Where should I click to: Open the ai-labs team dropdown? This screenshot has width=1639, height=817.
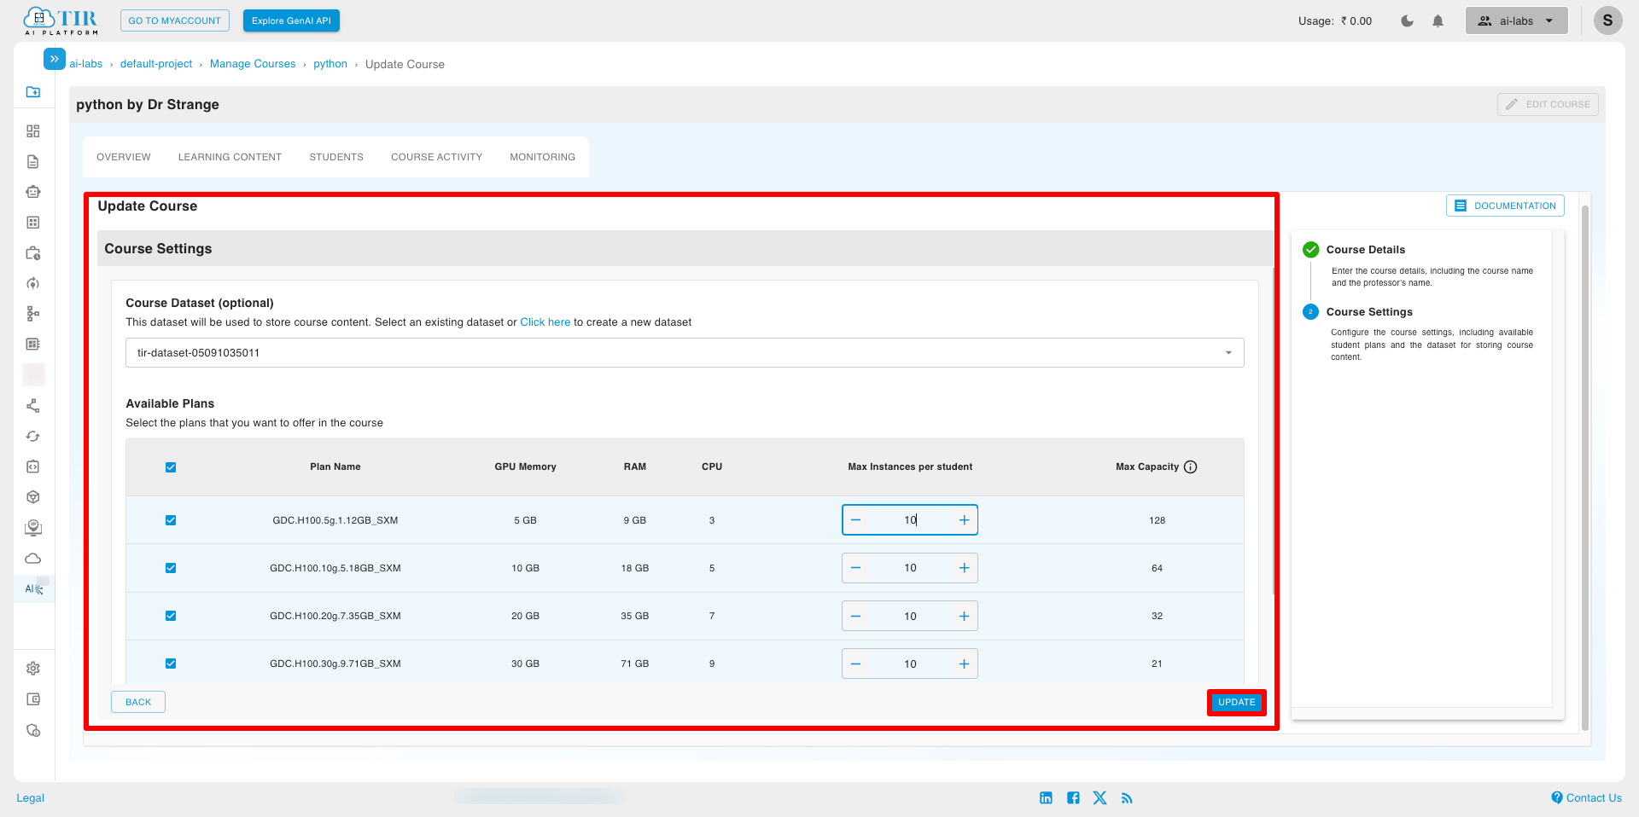(1517, 20)
